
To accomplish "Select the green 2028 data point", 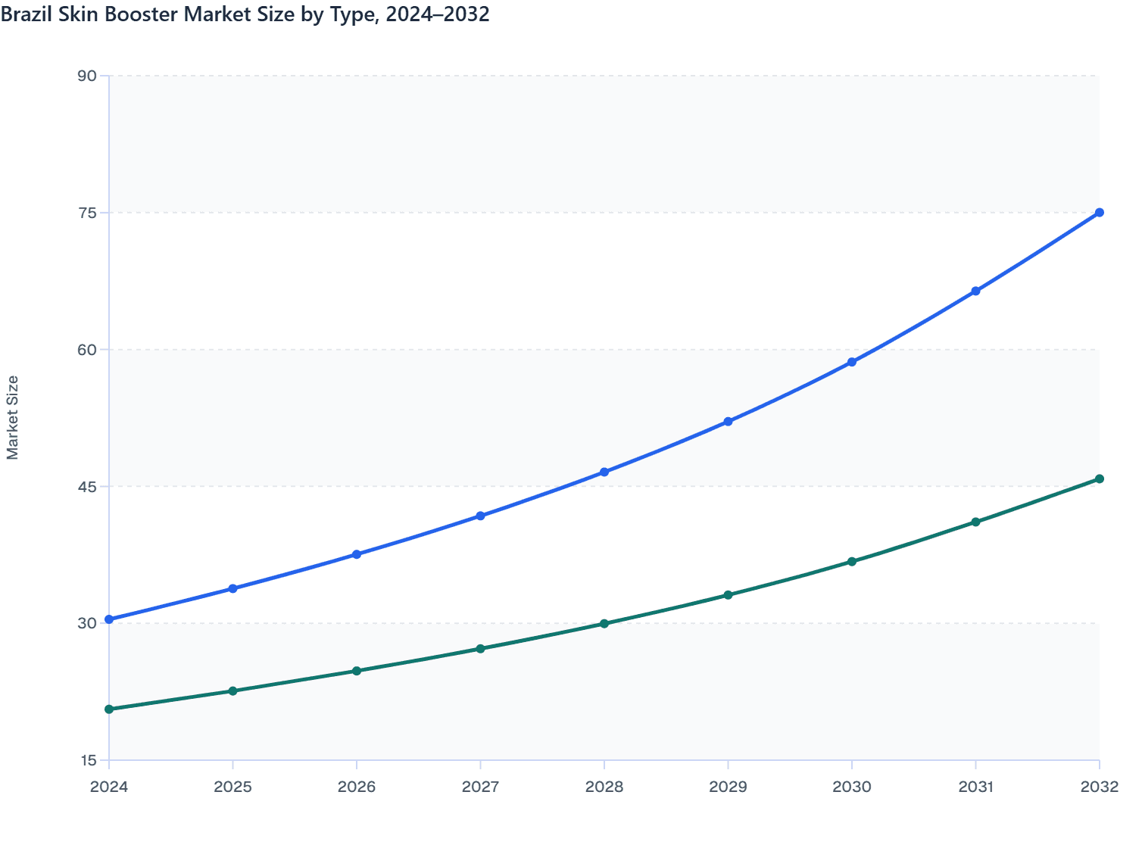I will [x=604, y=623].
